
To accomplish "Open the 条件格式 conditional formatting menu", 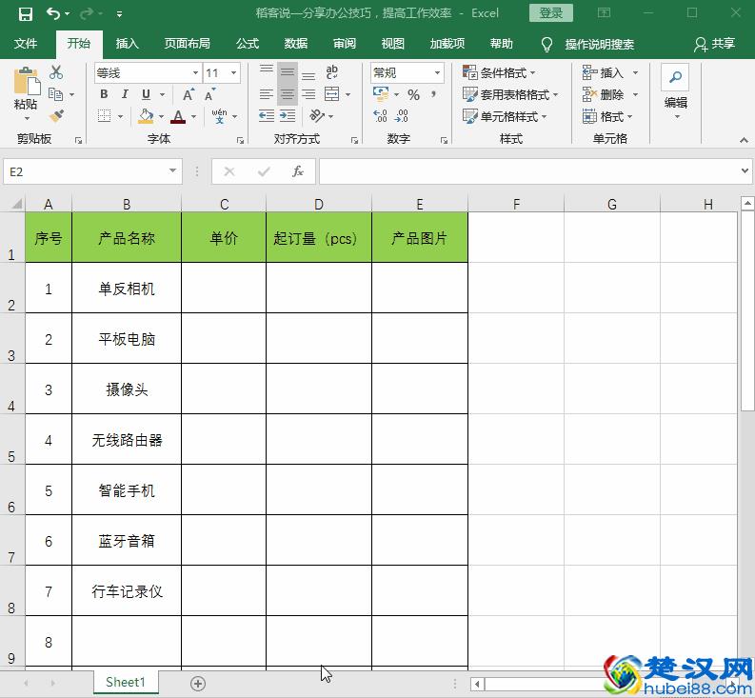I will (x=498, y=72).
